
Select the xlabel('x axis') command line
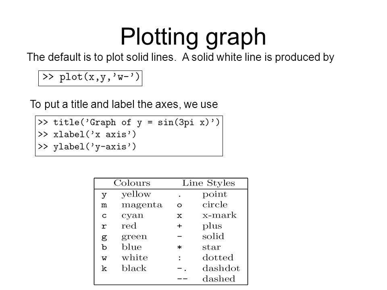[87, 135]
